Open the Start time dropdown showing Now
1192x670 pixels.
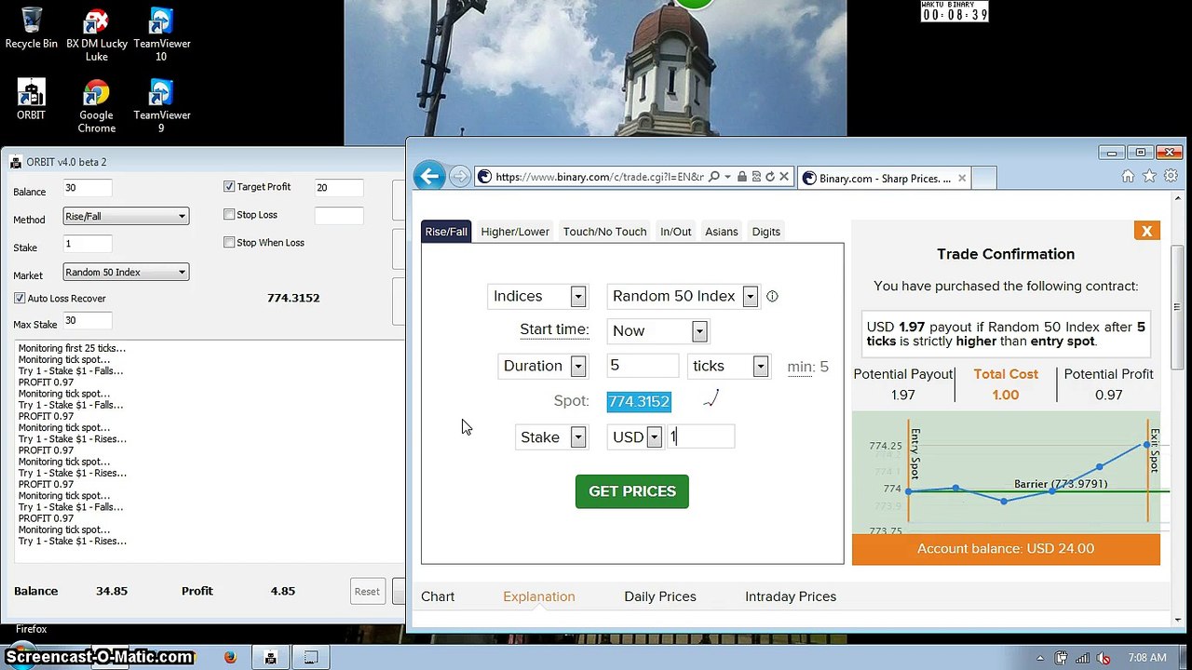click(x=657, y=330)
